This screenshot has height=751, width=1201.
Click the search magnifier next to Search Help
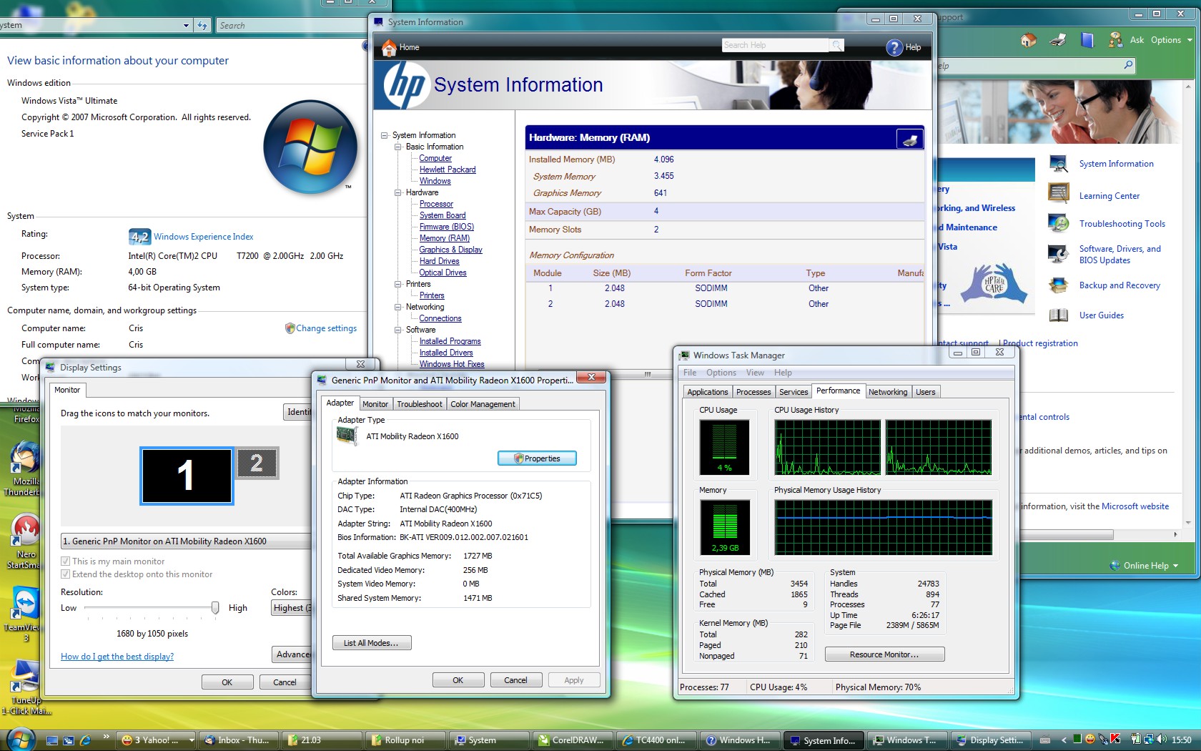coord(836,45)
